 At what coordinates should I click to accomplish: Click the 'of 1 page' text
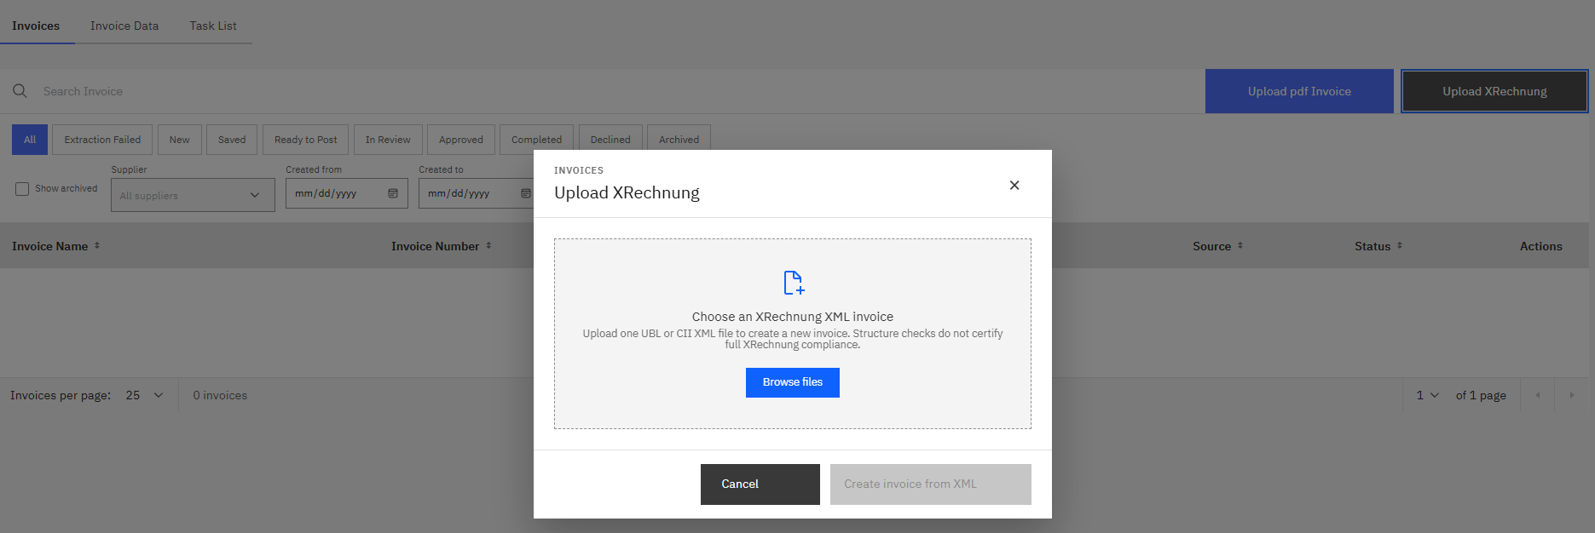tap(1481, 395)
